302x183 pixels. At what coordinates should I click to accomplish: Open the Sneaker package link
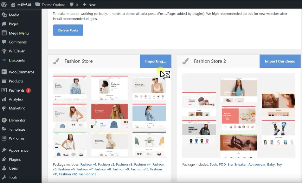click(240, 164)
